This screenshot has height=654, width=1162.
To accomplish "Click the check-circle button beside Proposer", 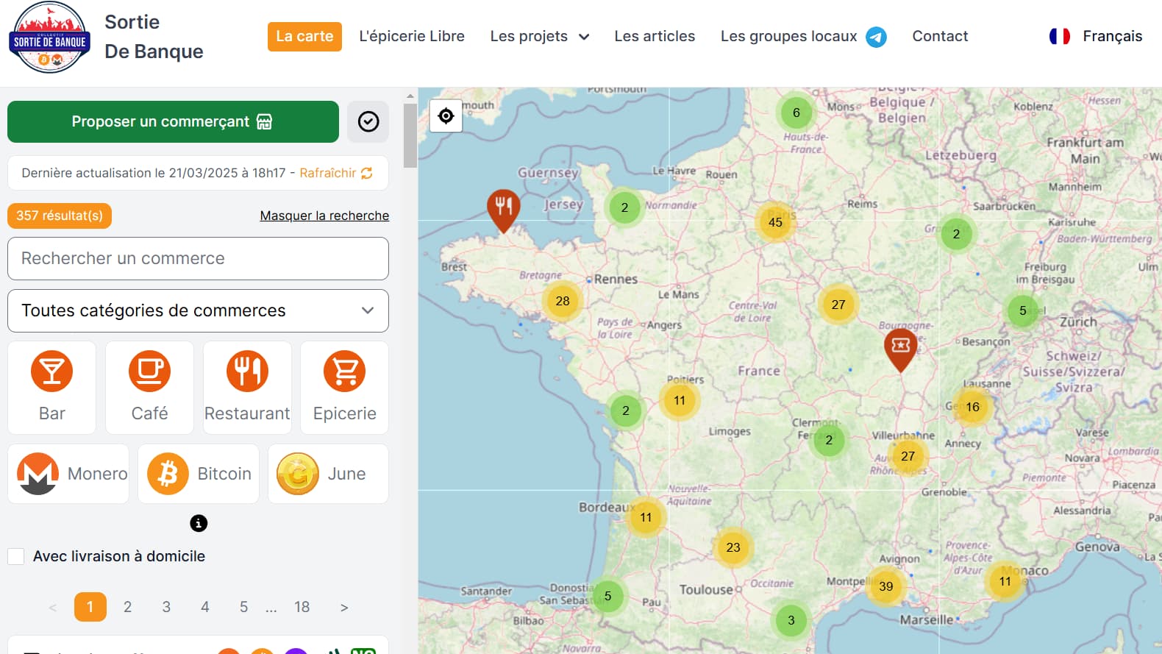I will tap(368, 121).
